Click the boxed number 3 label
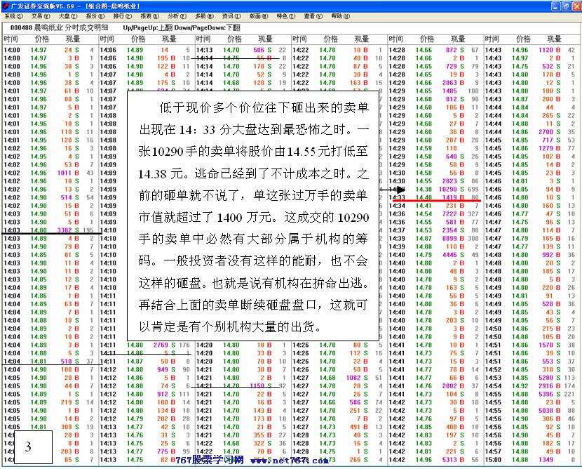582x469 pixels. 29,447
